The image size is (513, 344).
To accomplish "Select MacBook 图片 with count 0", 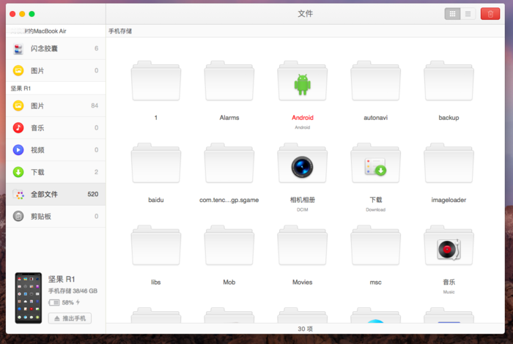I will click(x=56, y=70).
